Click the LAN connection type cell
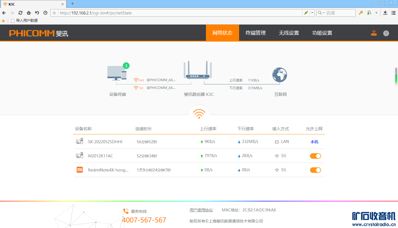 click(282, 142)
